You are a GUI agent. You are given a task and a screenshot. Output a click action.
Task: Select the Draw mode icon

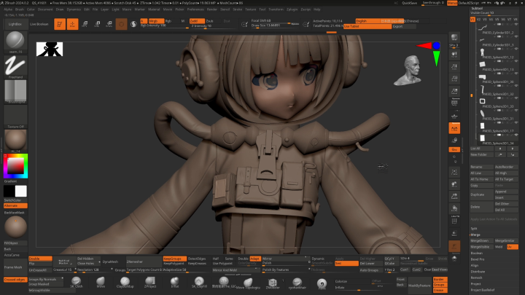73,24
